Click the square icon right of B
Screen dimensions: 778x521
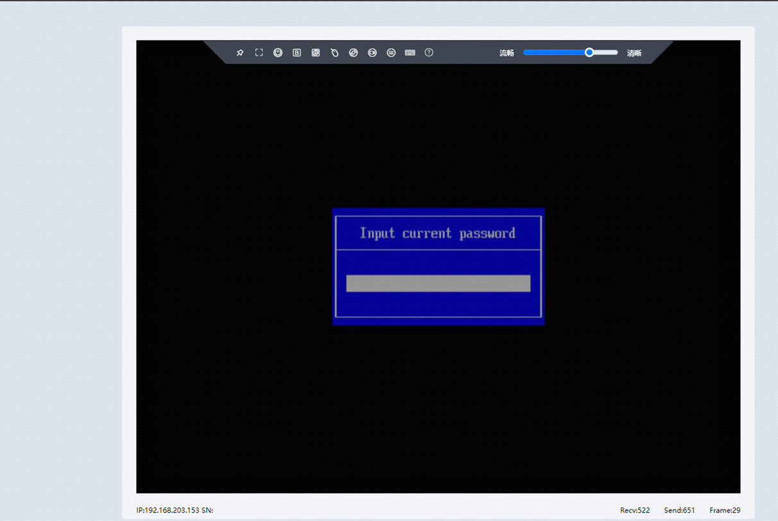[x=316, y=53]
